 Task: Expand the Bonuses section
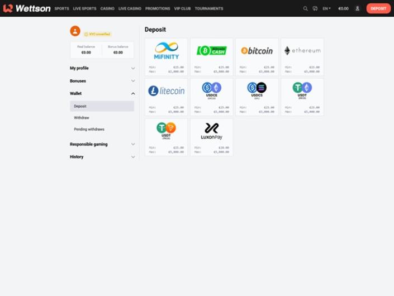[102, 81]
